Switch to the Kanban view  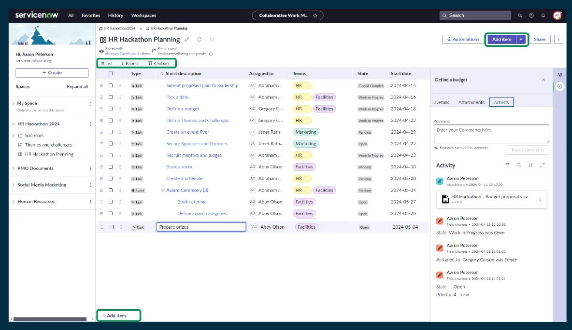(x=158, y=63)
